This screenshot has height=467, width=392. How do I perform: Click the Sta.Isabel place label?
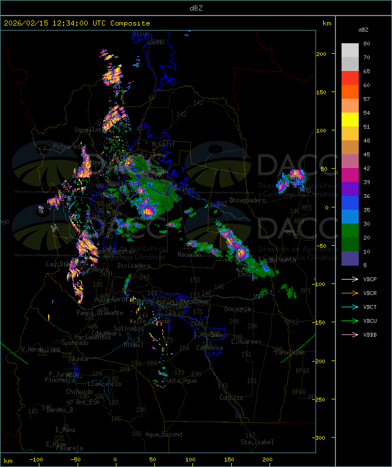[x=257, y=442]
